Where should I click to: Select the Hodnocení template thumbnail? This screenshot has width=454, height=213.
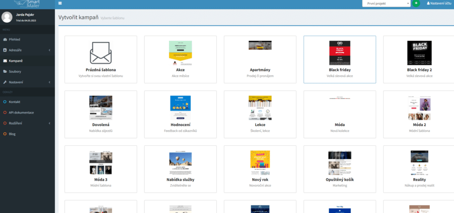point(181,108)
